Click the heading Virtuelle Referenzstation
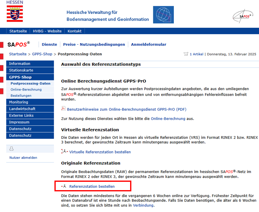 (90, 130)
